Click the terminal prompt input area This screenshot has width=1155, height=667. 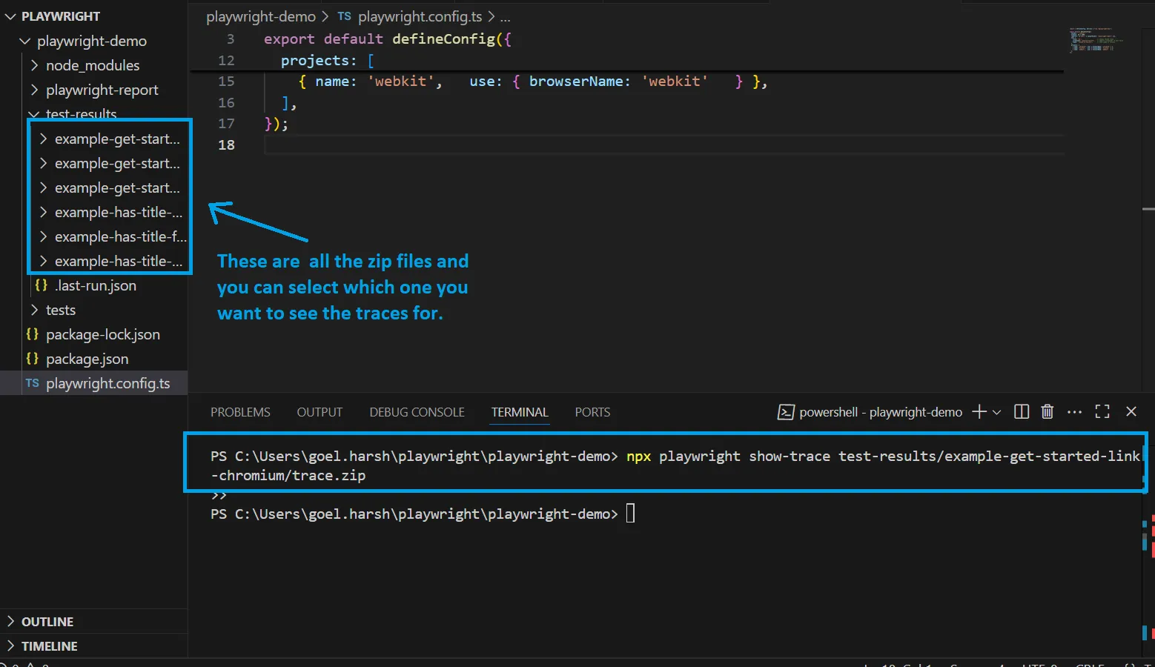point(631,514)
